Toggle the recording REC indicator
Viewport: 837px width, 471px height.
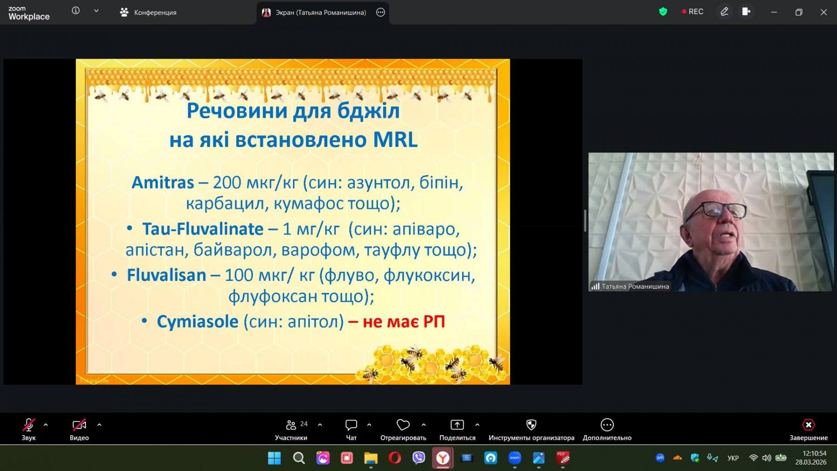(x=692, y=12)
